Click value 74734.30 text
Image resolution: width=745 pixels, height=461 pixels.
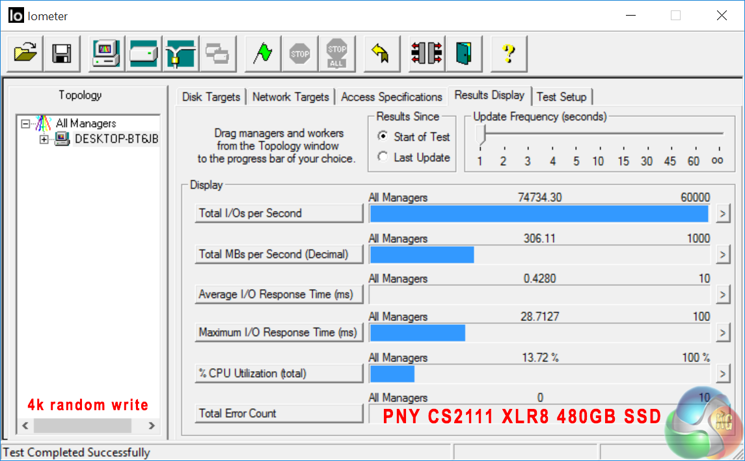(540, 197)
